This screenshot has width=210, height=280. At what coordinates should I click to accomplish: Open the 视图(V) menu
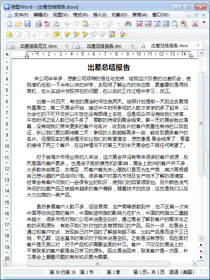tap(60, 15)
